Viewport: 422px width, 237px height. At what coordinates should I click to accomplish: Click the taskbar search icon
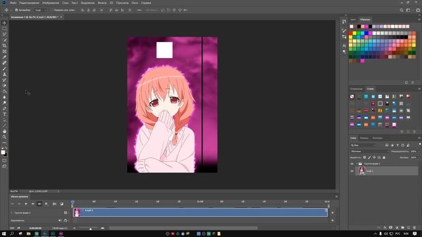(x=12, y=234)
